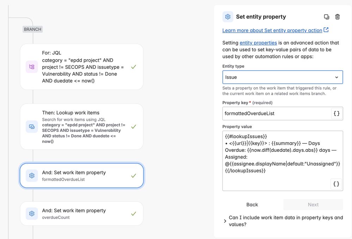Click the Set entity property gear icon
The image size is (352, 239).
point(228,17)
